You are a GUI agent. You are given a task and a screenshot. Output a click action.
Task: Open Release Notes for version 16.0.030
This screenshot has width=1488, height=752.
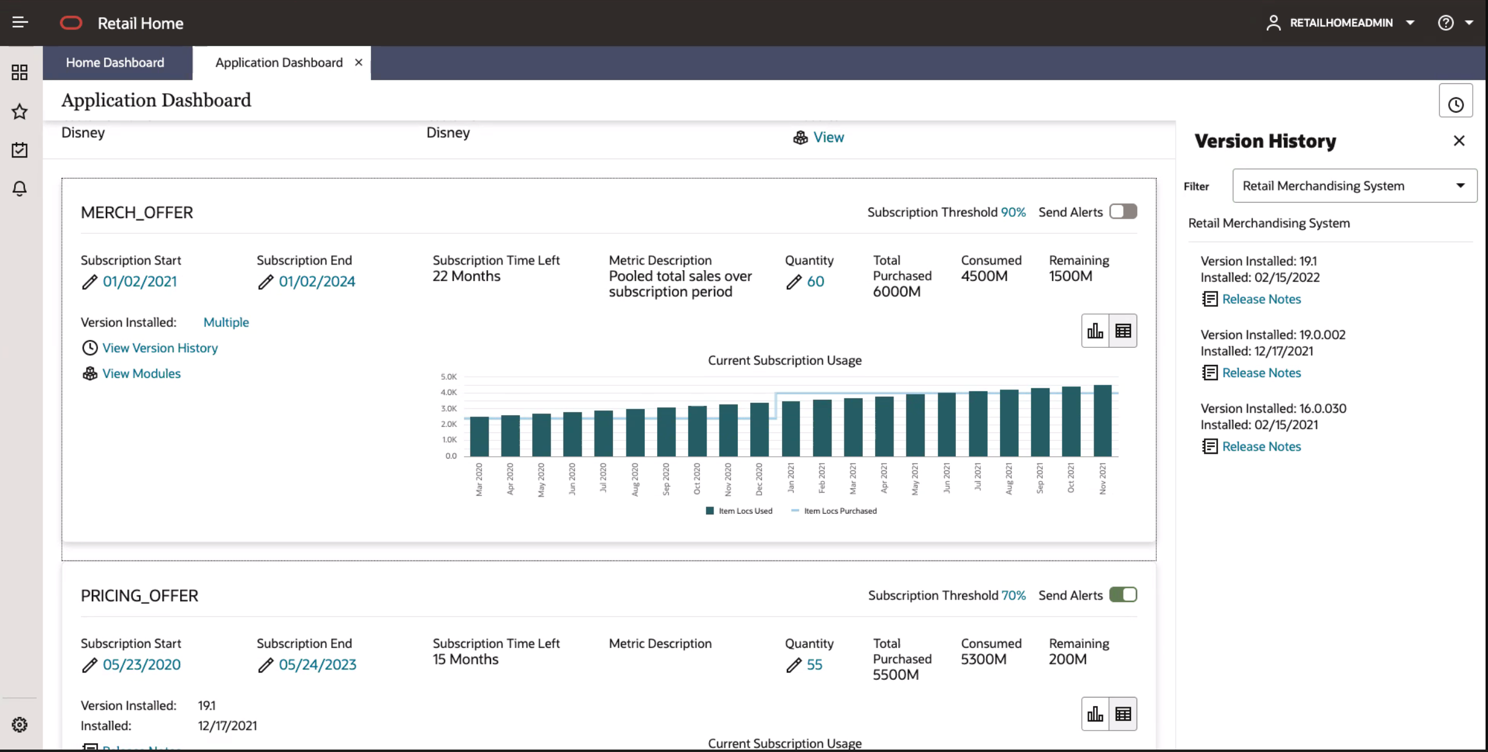tap(1261, 446)
